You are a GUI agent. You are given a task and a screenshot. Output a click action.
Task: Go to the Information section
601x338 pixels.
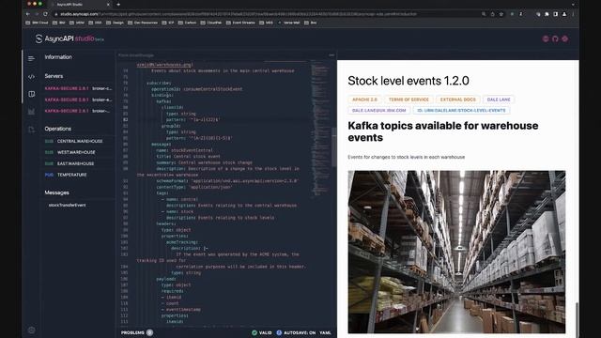(x=58, y=57)
